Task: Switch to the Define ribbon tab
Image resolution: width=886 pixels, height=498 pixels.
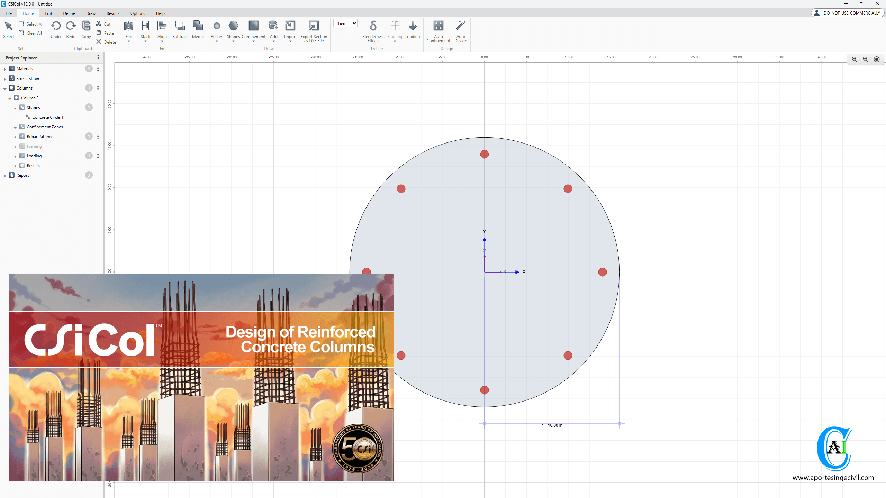Action: point(69,13)
